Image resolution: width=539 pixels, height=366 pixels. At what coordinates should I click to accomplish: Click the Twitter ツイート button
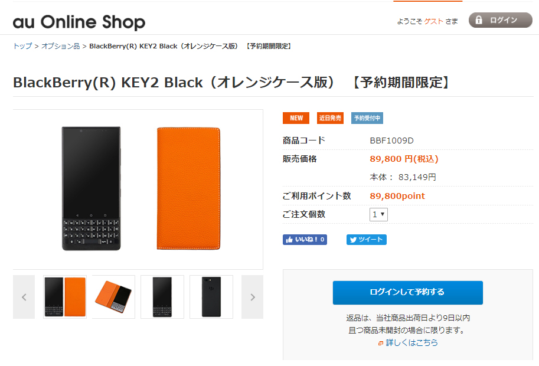367,240
